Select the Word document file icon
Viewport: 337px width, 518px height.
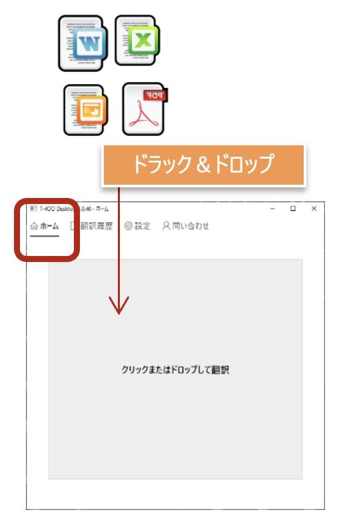(x=83, y=43)
